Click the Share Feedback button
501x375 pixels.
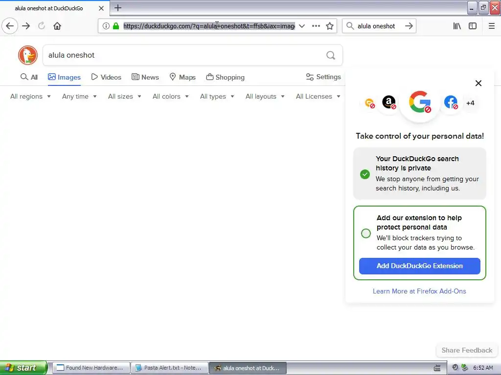click(467, 350)
